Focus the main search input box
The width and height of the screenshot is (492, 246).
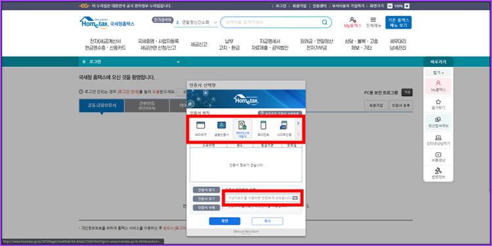coord(276,22)
